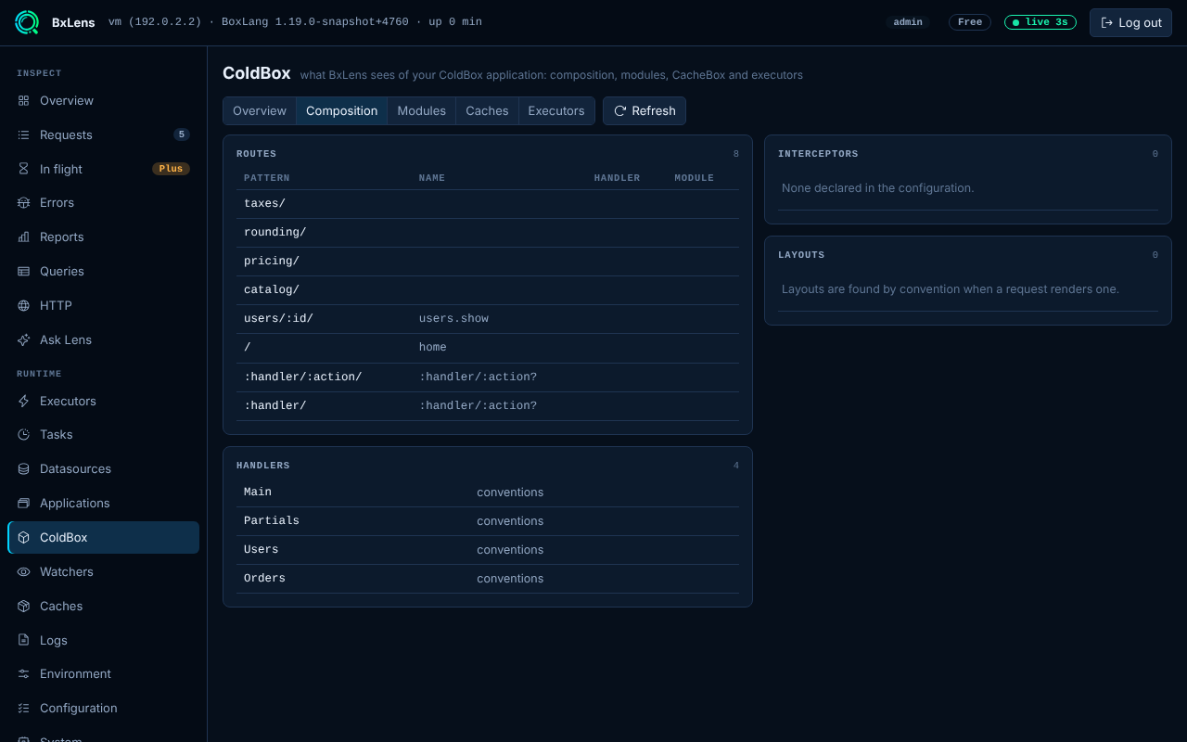
Task: Select the Composition tab
Action: [x=342, y=110]
